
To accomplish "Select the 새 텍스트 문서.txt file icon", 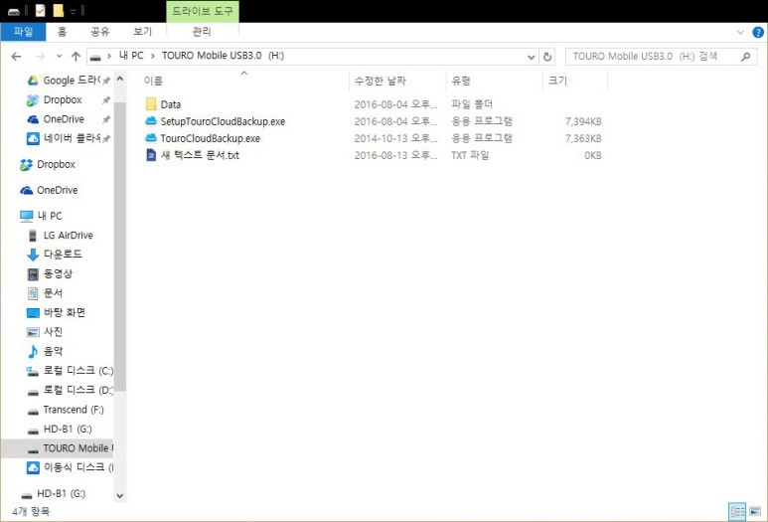I will 151,155.
